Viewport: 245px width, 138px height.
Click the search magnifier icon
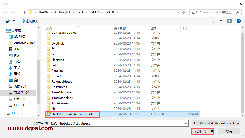(238, 12)
